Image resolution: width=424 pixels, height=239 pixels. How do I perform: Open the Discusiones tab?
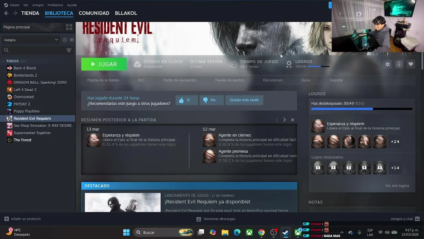tap(273, 80)
